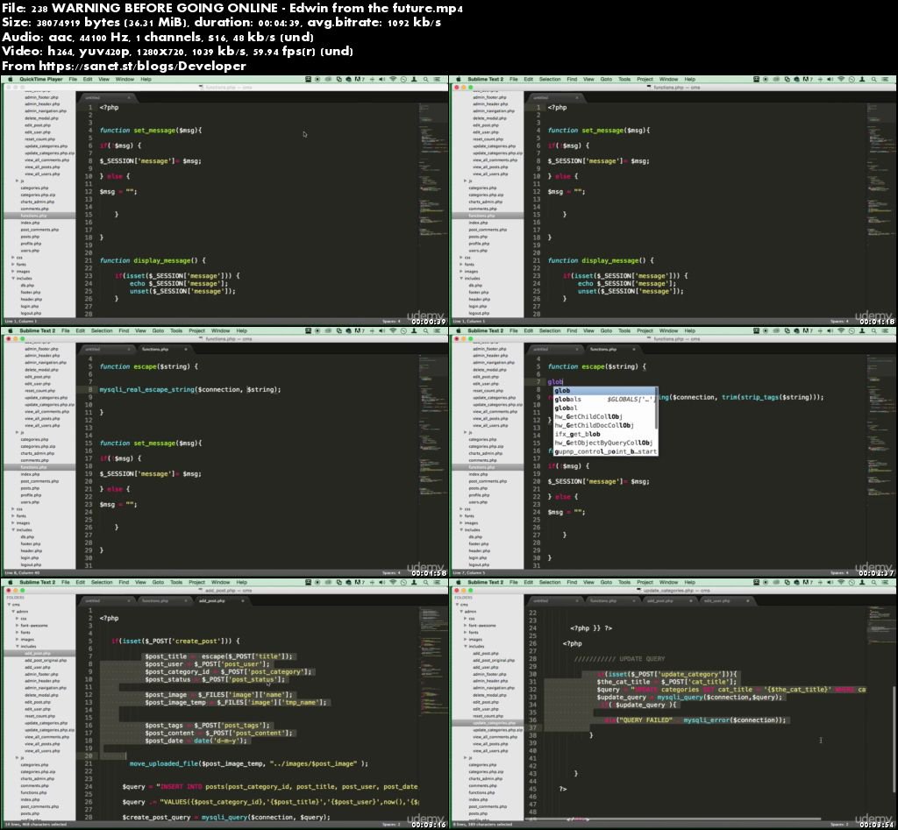The height and width of the screenshot is (830, 898).
Task: Collapse the includes folder in the 00:01:18 frame
Action: 461,278
